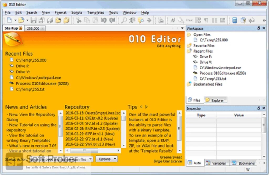Open C:\Temp\255.000 in Recent Files

click(x=31, y=60)
